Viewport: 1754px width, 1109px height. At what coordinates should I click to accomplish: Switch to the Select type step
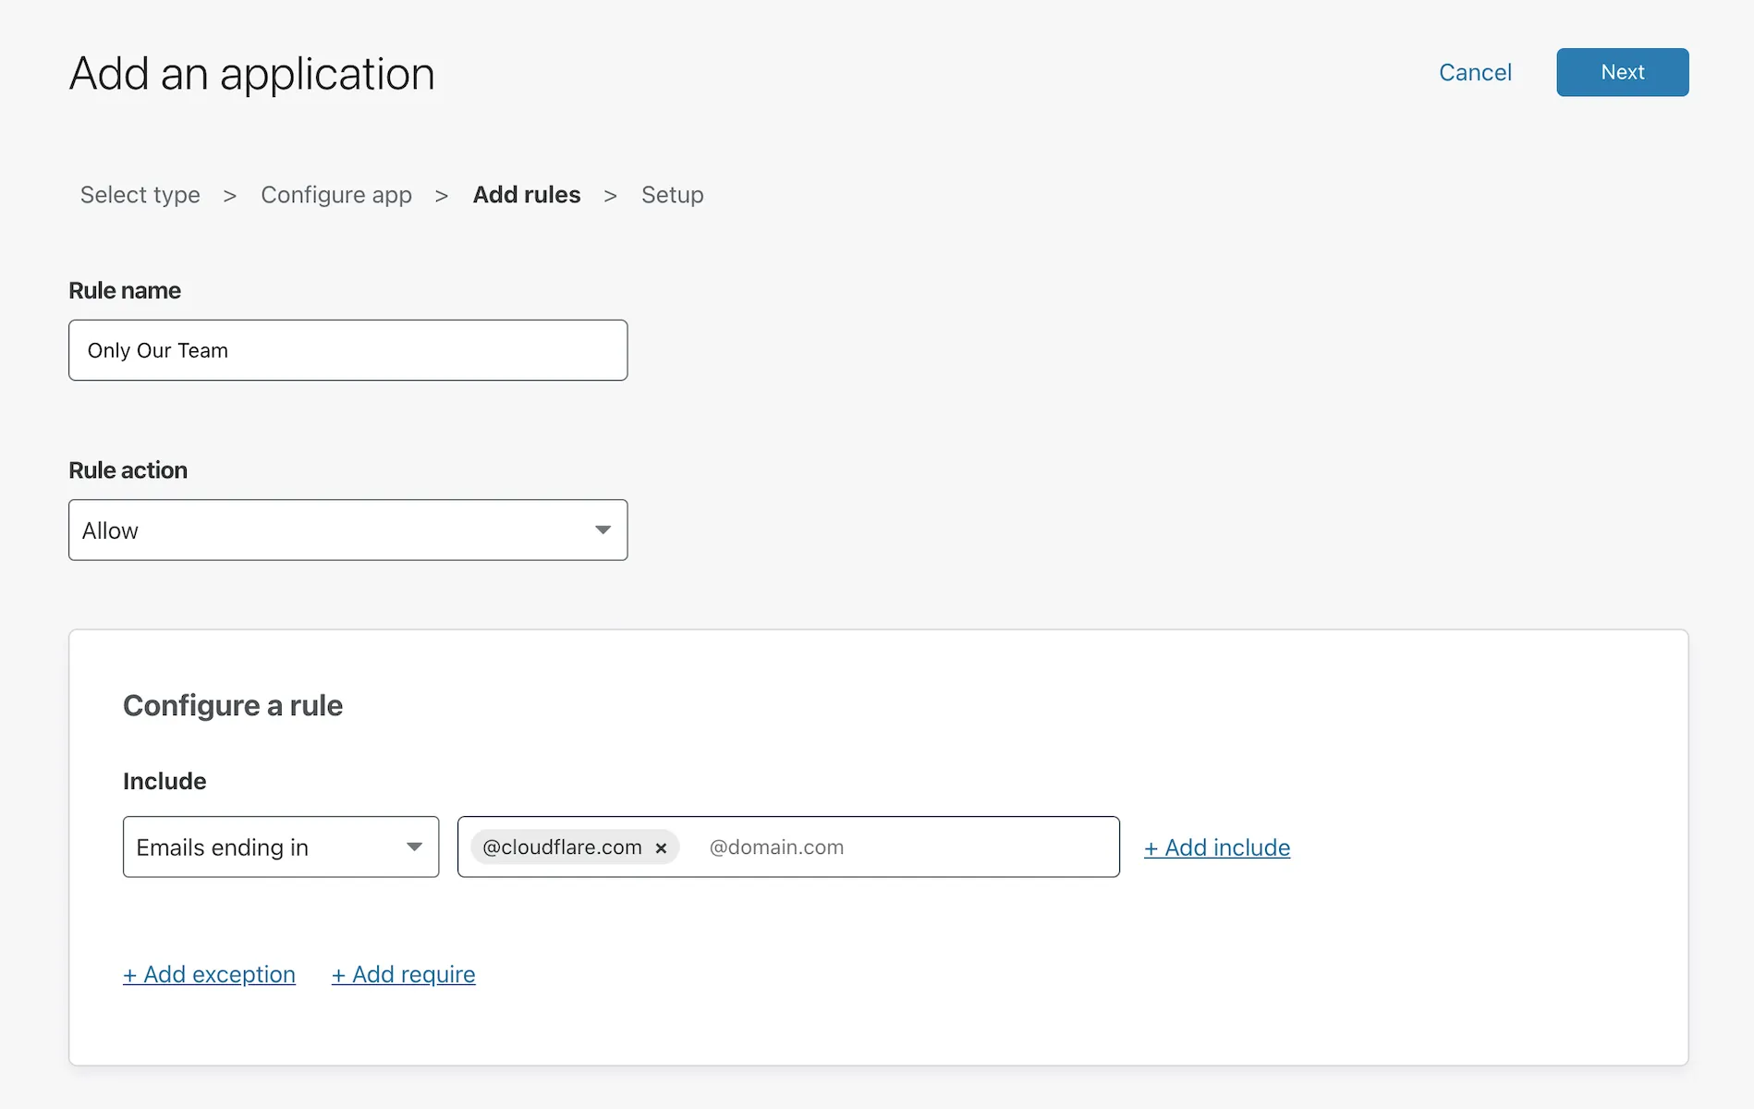[140, 195]
